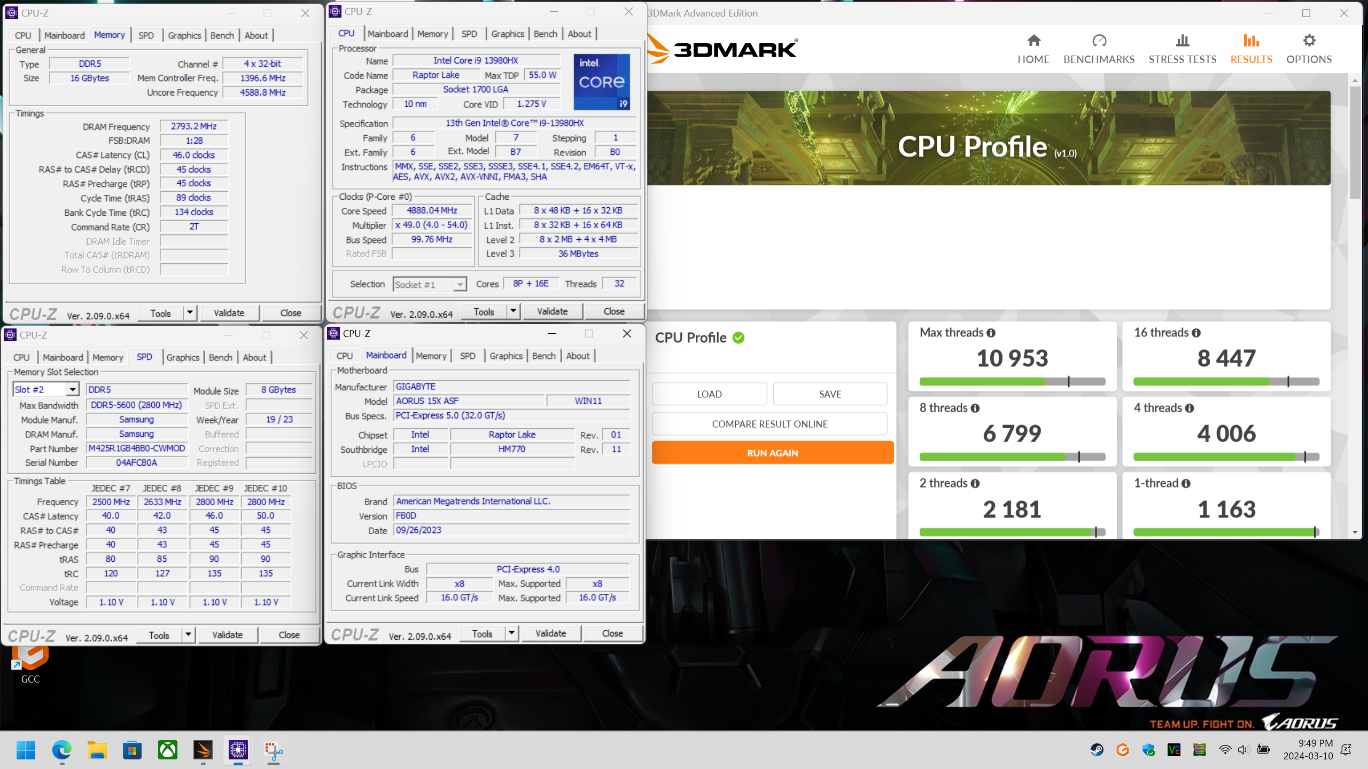Click the Max threads score bar
This screenshot has width=1368, height=769.
[x=1012, y=381]
